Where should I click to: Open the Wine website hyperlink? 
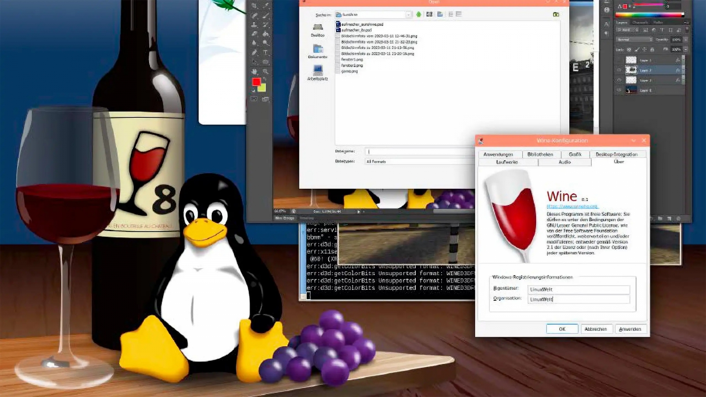[x=572, y=206]
